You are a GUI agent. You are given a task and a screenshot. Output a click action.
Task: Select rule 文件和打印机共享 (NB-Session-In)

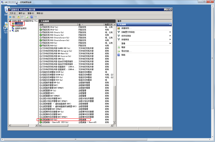56,56
